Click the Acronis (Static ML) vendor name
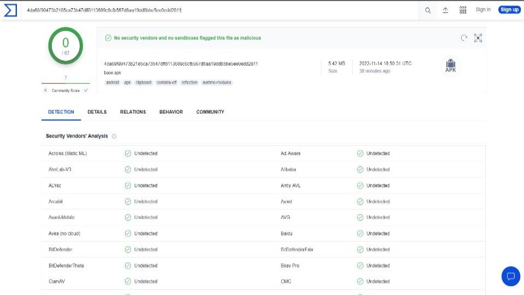The width and height of the screenshot is (524, 295). tap(68, 153)
